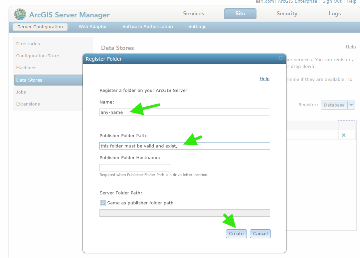Click the X delete icon in data store row
360x258 pixels.
click(x=344, y=135)
